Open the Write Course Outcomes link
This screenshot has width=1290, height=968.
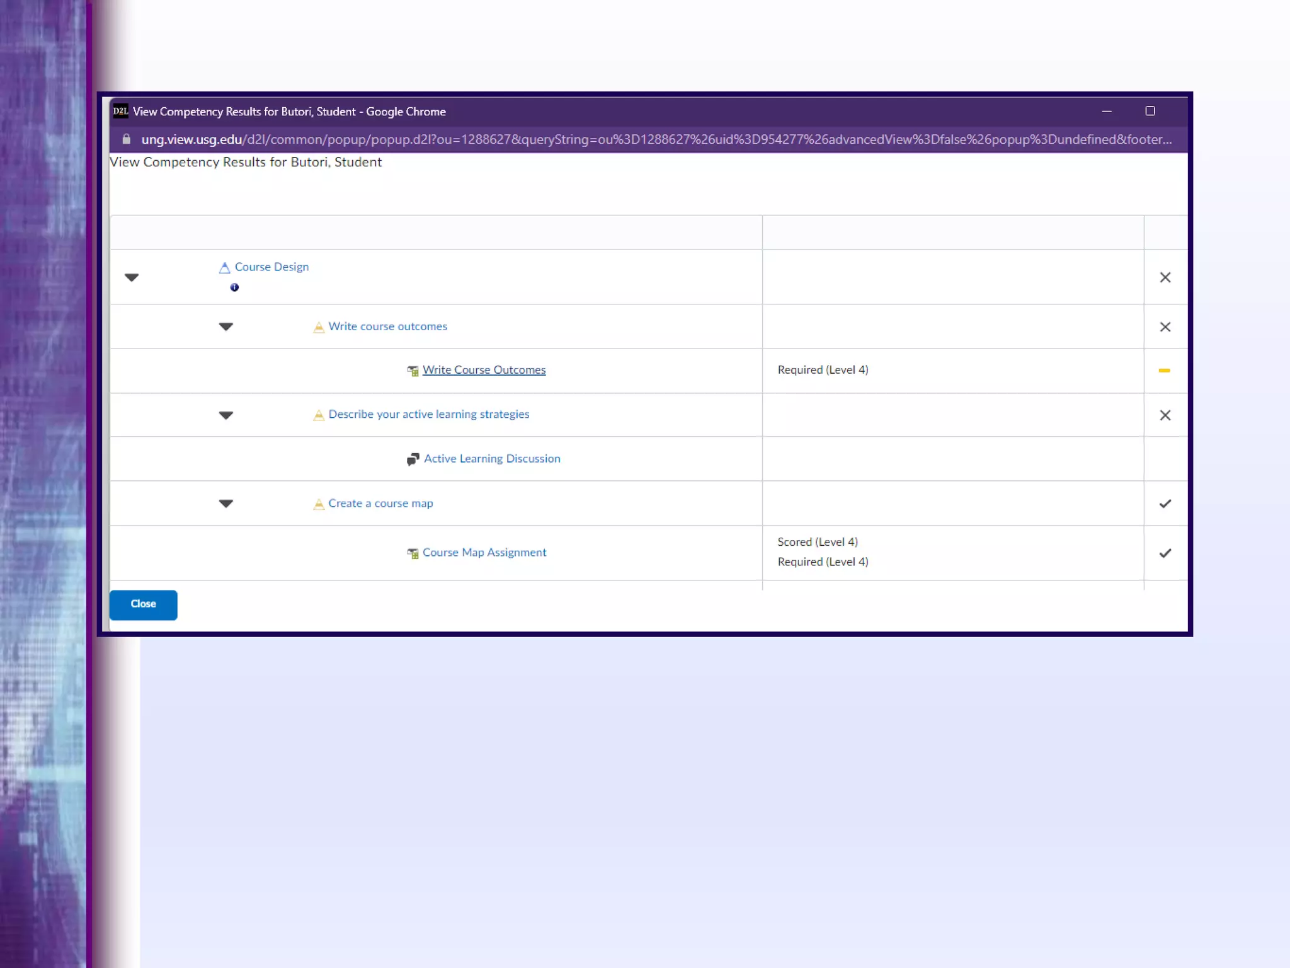pos(484,370)
